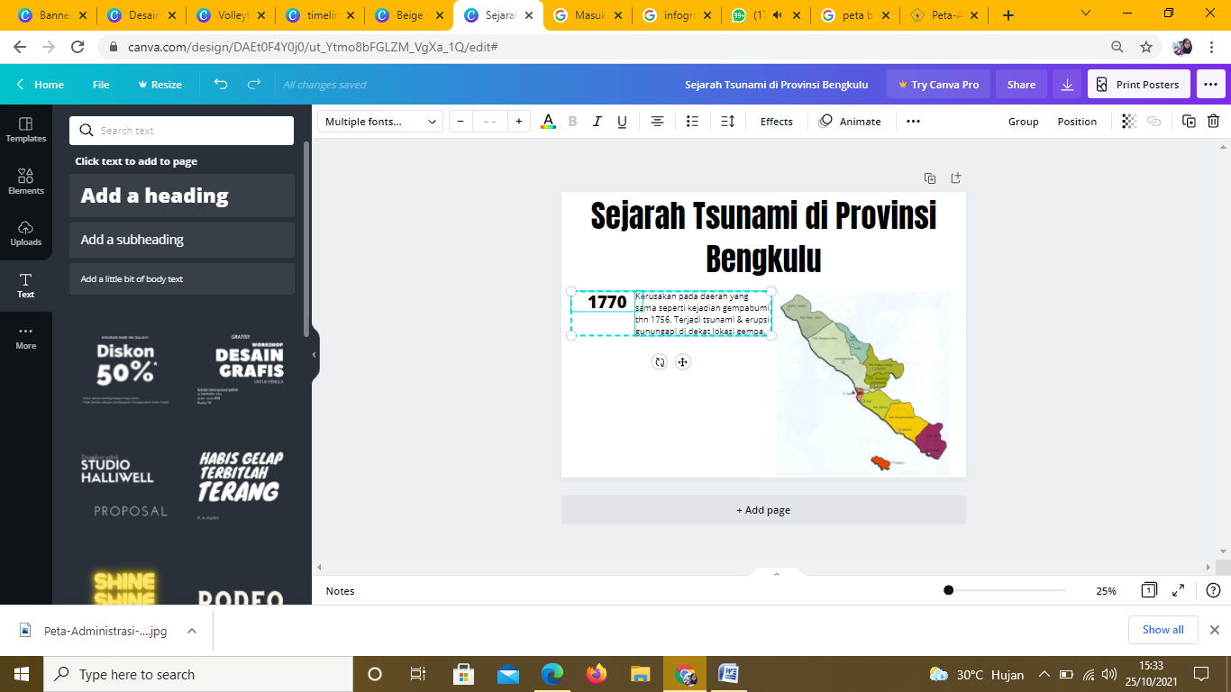This screenshot has width=1231, height=692.
Task: Toggle italic formatting
Action: tap(597, 122)
